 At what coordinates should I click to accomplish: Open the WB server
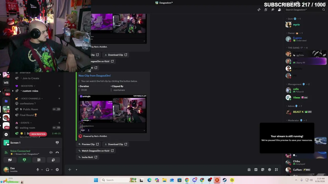coord(6,83)
